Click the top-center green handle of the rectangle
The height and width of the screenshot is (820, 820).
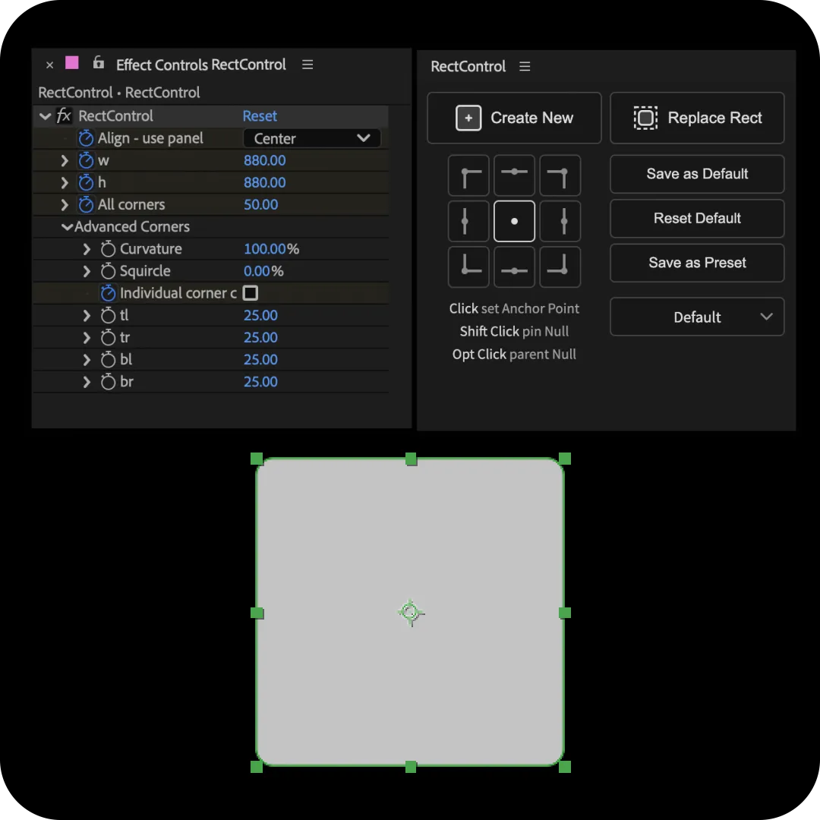411,459
